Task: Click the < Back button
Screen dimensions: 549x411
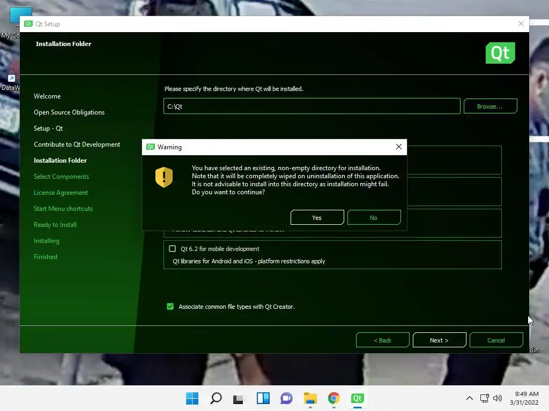Action: coord(382,340)
